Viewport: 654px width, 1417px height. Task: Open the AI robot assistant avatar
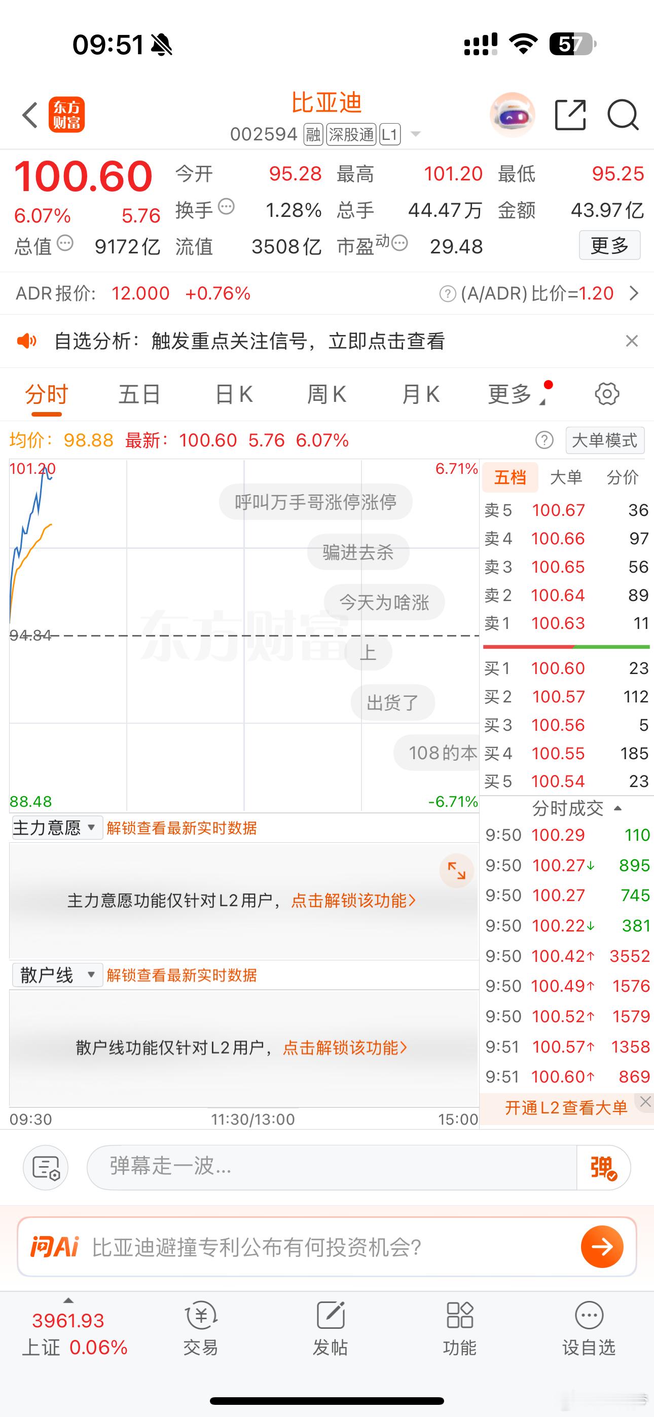click(512, 115)
